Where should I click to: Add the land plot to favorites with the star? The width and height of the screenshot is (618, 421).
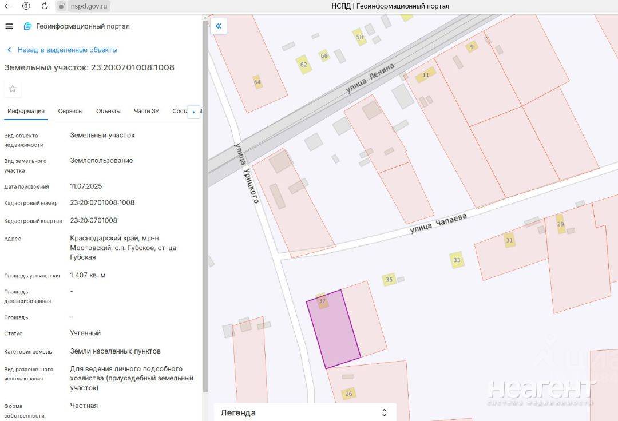13,89
